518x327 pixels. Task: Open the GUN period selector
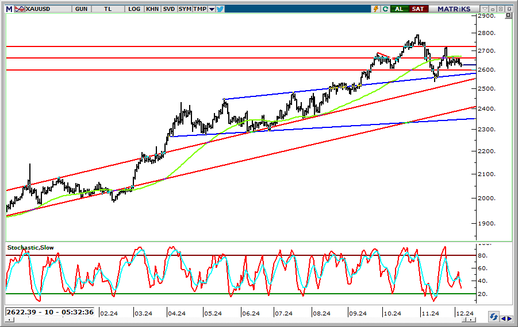coord(81,9)
